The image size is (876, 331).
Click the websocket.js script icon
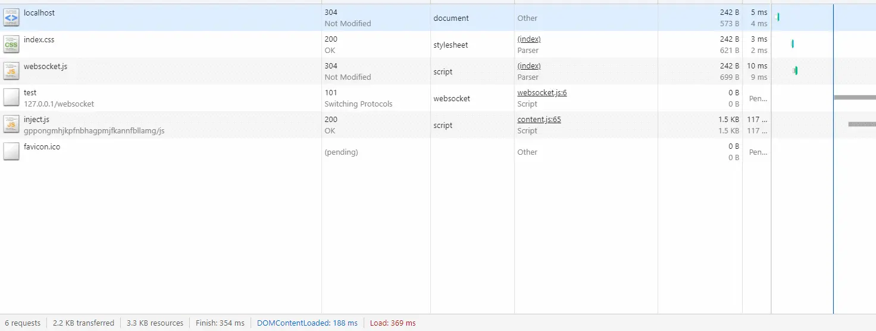pyautogui.click(x=11, y=71)
